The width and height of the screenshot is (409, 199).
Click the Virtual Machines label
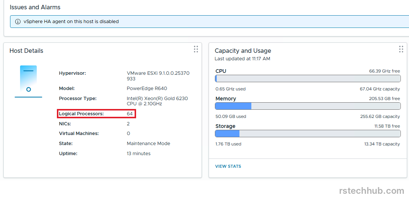(79, 134)
